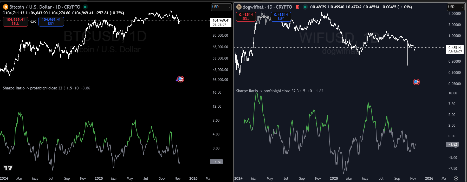Click the 43,000.00 price axis label

(220, 70)
